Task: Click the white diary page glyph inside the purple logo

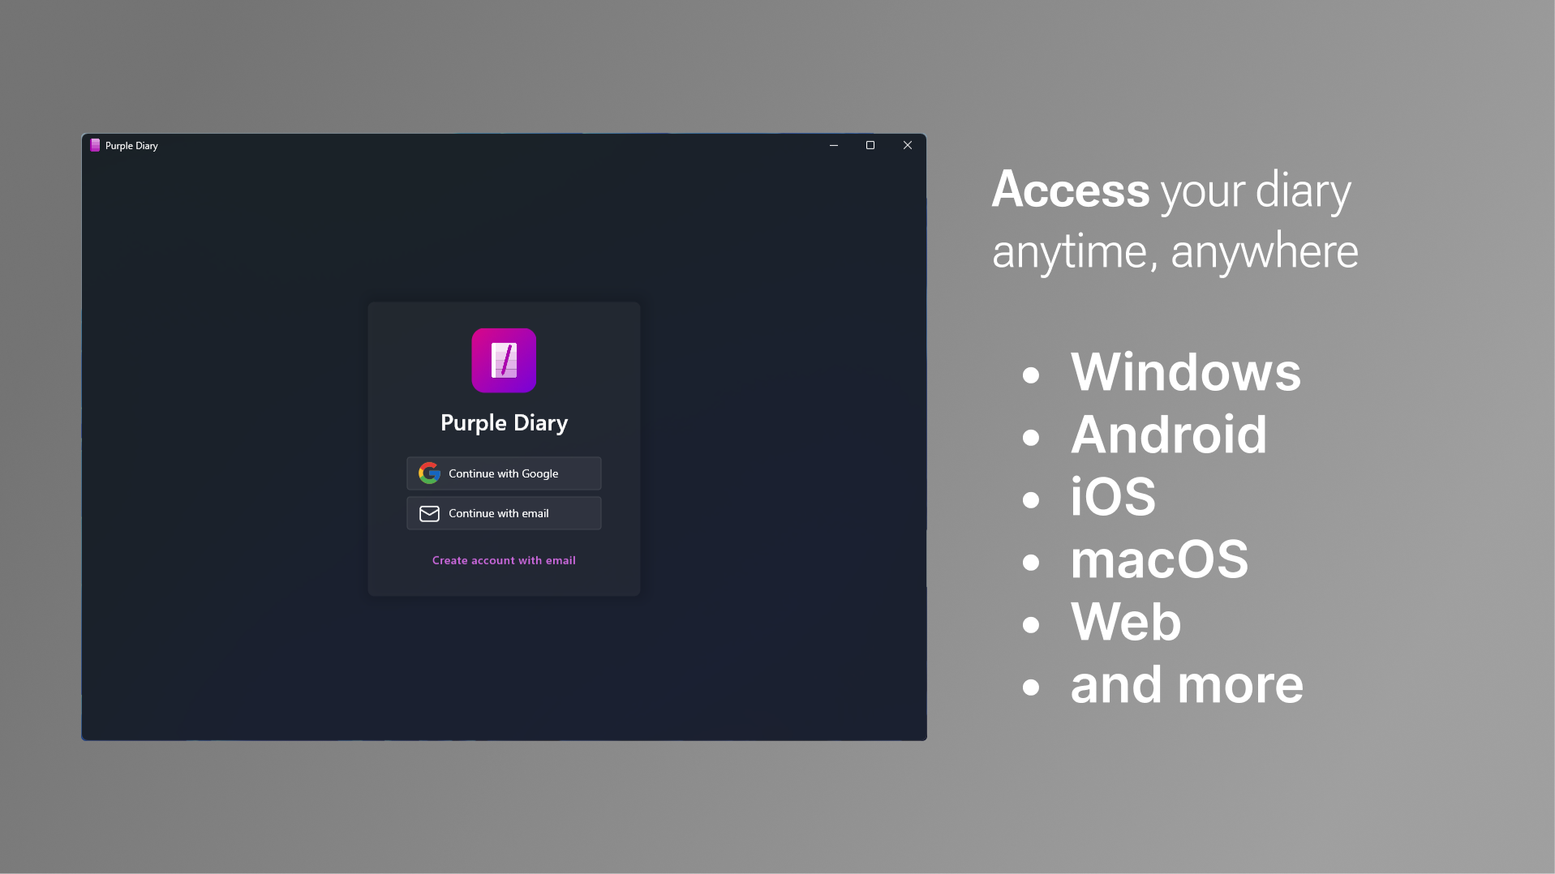Action: pos(504,360)
